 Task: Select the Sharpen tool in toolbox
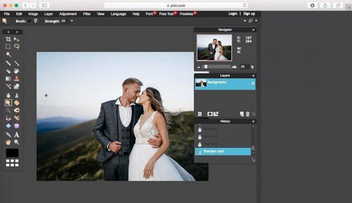coord(17,95)
